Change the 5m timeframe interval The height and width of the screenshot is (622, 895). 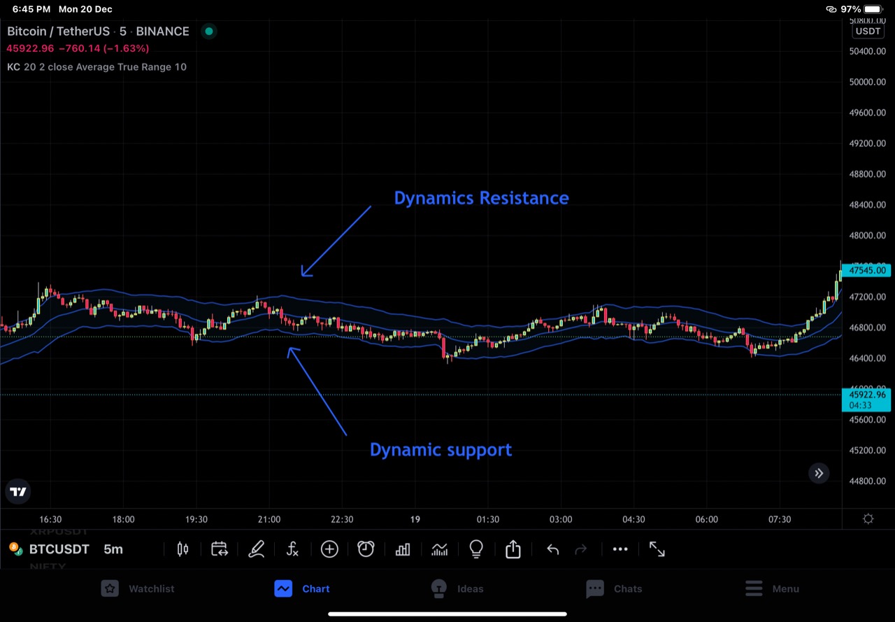click(113, 549)
